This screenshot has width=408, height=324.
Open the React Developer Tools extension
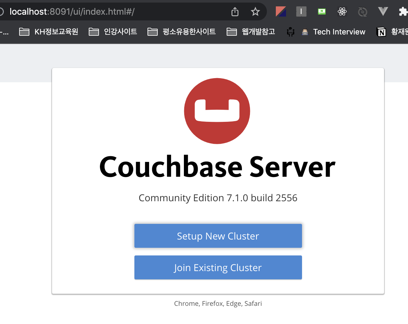(x=342, y=12)
